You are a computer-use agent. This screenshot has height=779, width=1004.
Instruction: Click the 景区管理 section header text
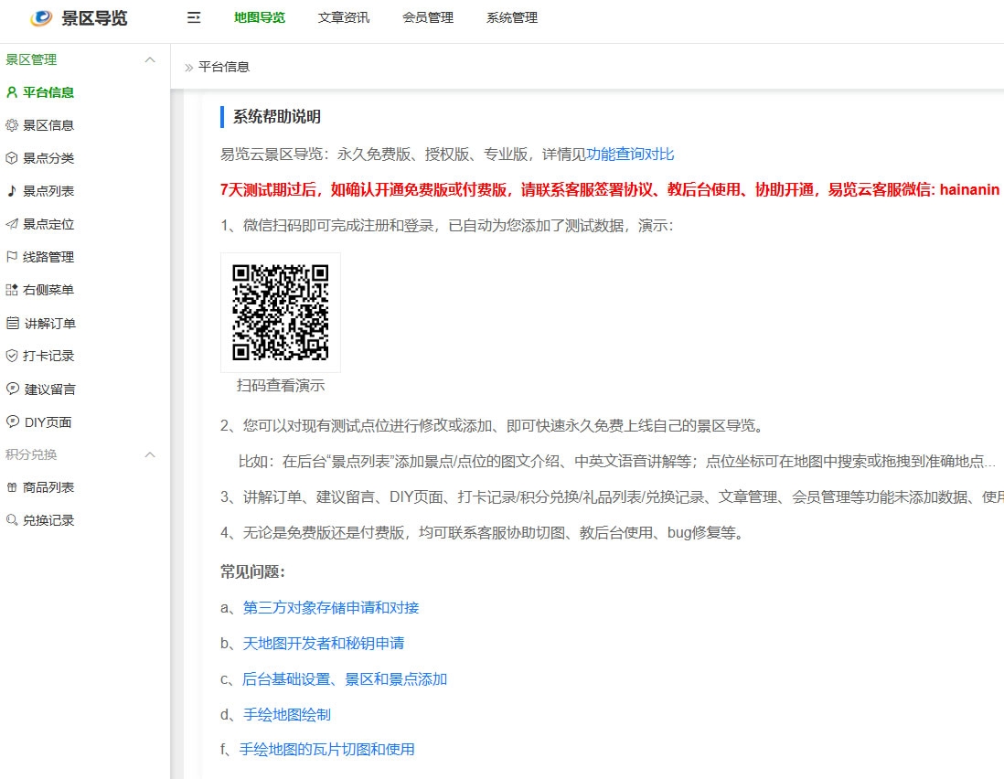31,59
